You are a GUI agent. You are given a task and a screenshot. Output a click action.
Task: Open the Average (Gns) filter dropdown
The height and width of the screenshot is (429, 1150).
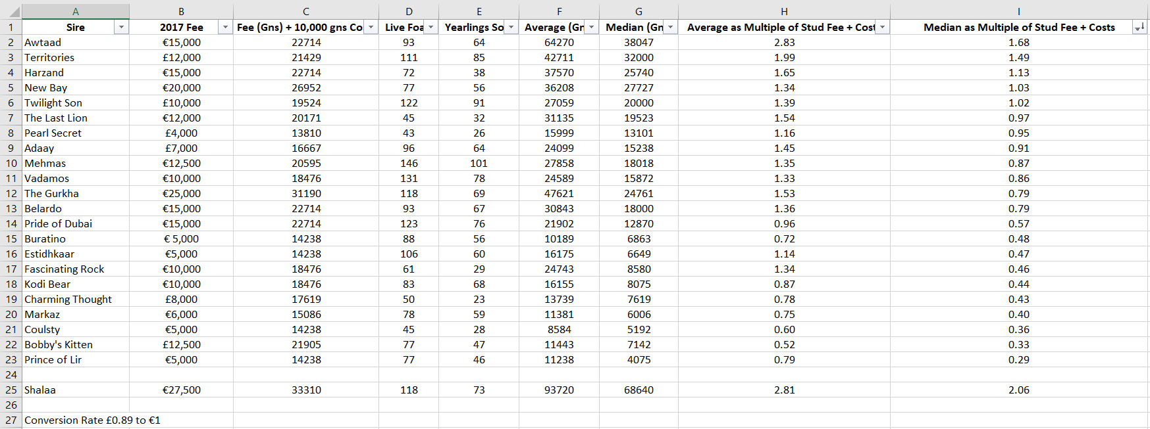pyautogui.click(x=592, y=27)
